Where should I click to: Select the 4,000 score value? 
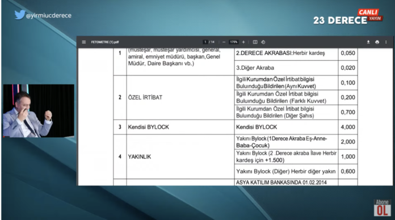tap(348, 127)
